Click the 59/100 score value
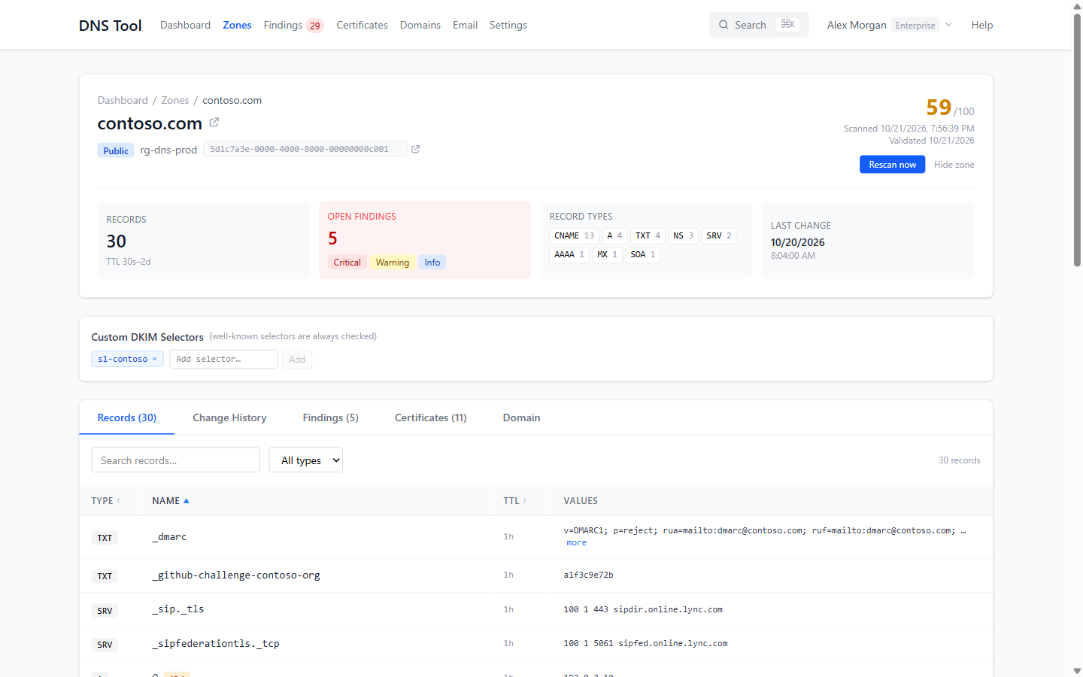Image resolution: width=1083 pixels, height=677 pixels. [x=950, y=108]
